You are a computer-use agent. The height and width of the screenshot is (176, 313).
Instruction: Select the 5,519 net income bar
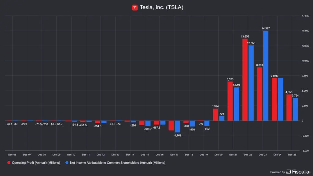[x=236, y=104]
